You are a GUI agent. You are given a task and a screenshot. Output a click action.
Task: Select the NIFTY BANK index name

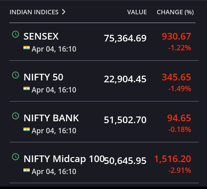click(x=51, y=118)
